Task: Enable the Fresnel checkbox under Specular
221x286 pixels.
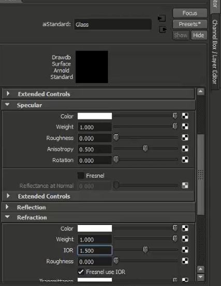Action: [81, 176]
